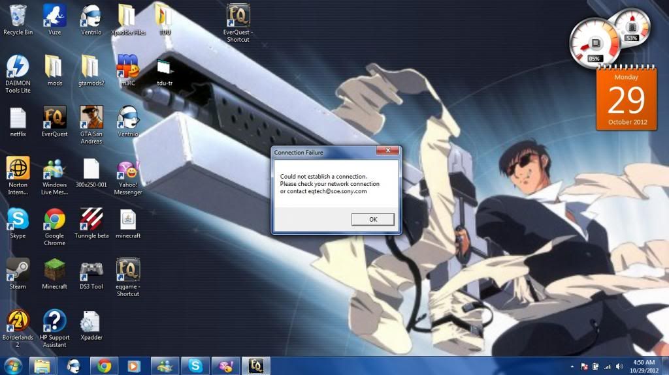Click the Ventrilo taskbar button
The width and height of the screenshot is (669, 375).
pyautogui.click(x=73, y=366)
